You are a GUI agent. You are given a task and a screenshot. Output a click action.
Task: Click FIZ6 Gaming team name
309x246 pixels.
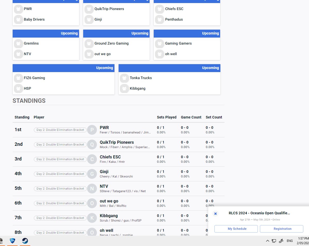pos(34,78)
